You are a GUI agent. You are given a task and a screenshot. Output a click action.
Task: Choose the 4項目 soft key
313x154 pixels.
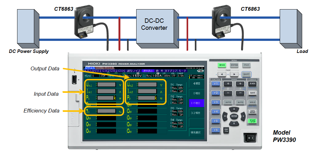(x=196, y=84)
